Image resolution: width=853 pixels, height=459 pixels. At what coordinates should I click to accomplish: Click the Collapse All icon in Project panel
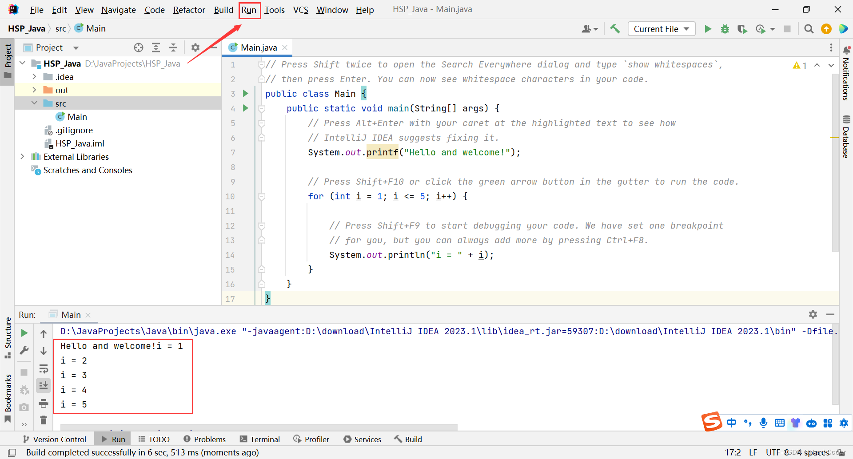pos(173,47)
